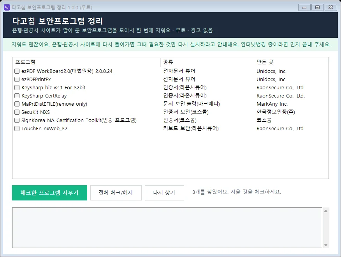Close the 다고침 보안프로그램 정리 window
Screen dimensions: 341x257
330,7
